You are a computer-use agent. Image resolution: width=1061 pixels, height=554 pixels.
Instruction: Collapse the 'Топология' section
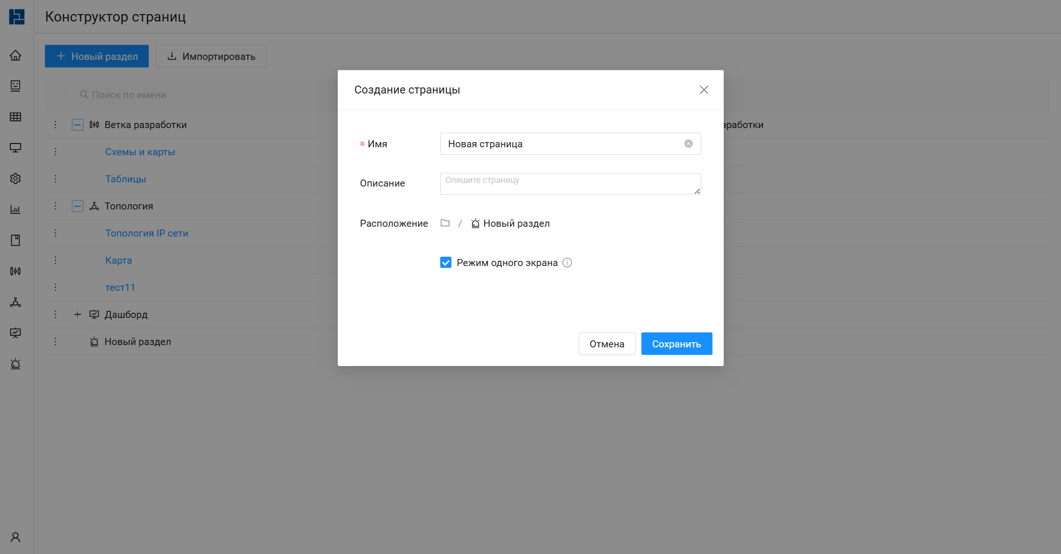tap(78, 206)
